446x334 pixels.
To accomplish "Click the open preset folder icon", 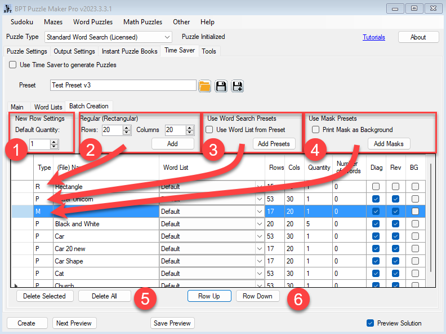I will [x=204, y=86].
